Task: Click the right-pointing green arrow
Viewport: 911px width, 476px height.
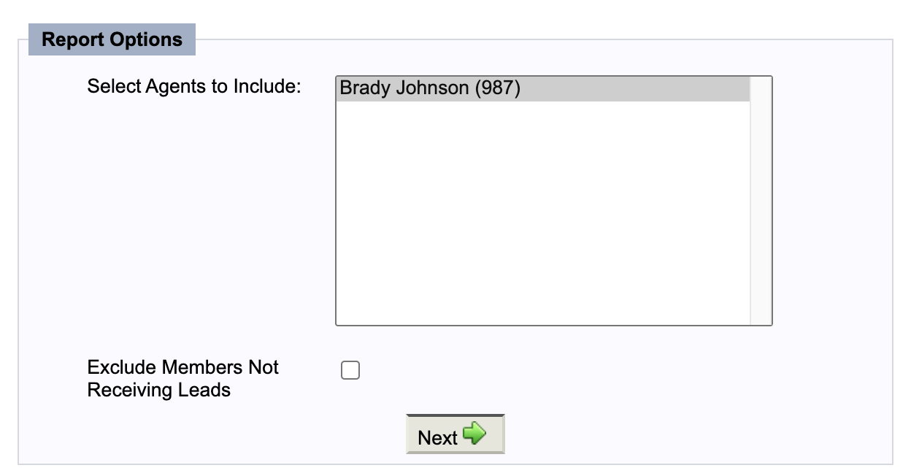Action: coord(474,434)
